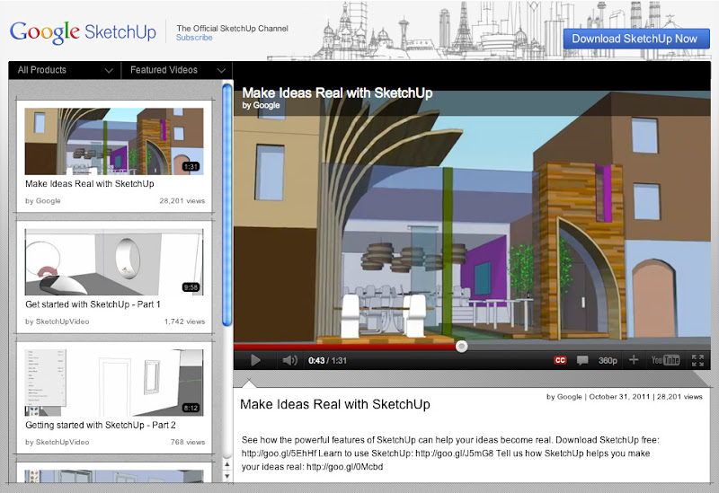
Task: Click the 768 views text
Action: (x=188, y=442)
